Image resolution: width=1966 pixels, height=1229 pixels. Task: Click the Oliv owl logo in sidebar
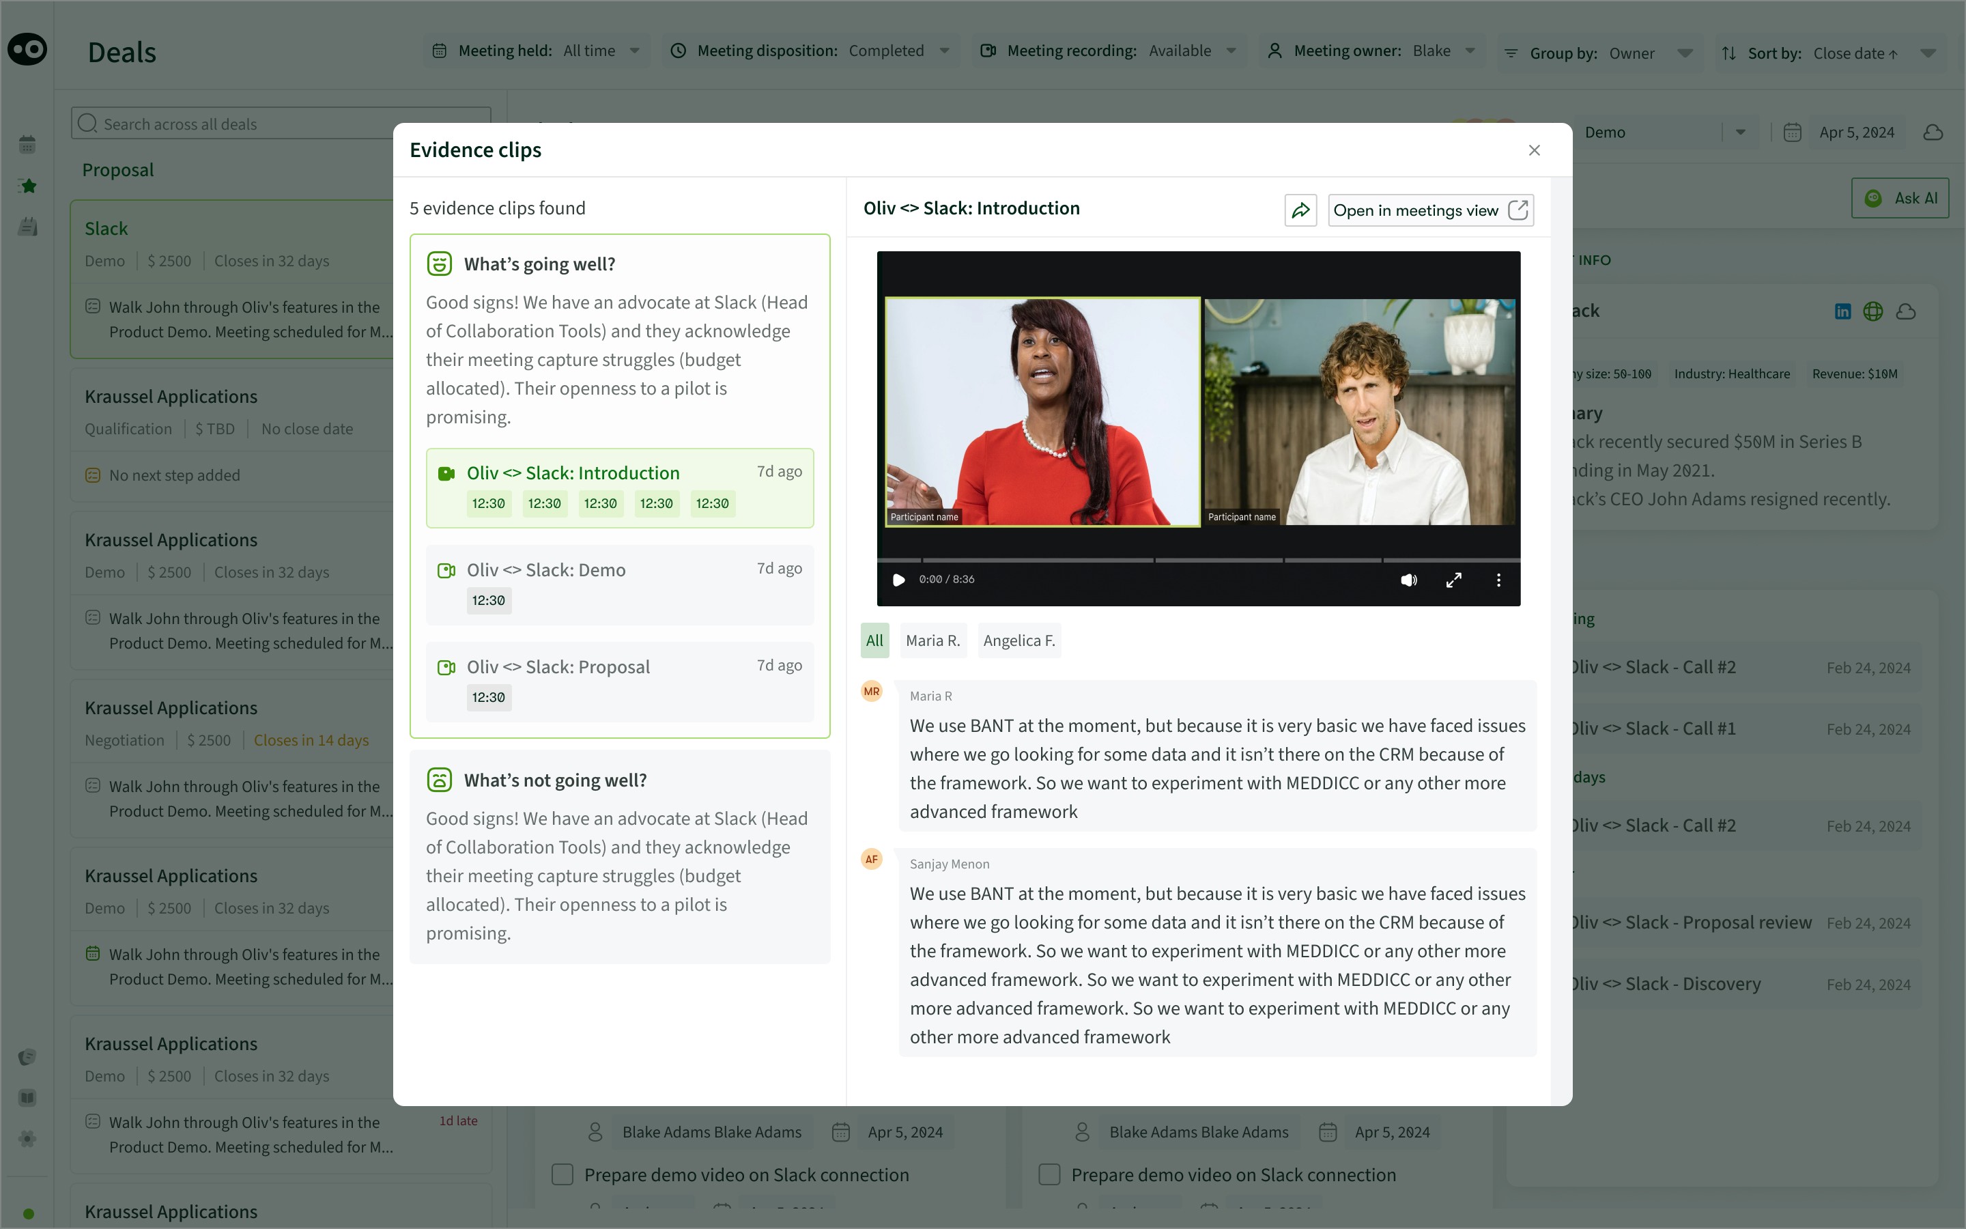click(27, 50)
